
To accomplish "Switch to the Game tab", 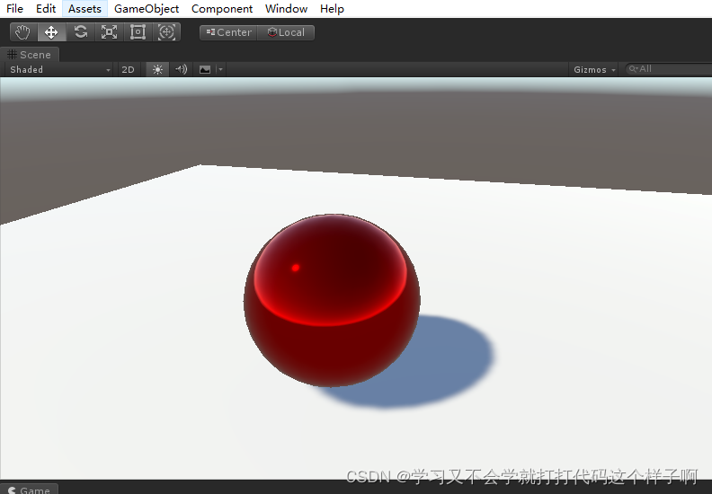I will coord(30,490).
